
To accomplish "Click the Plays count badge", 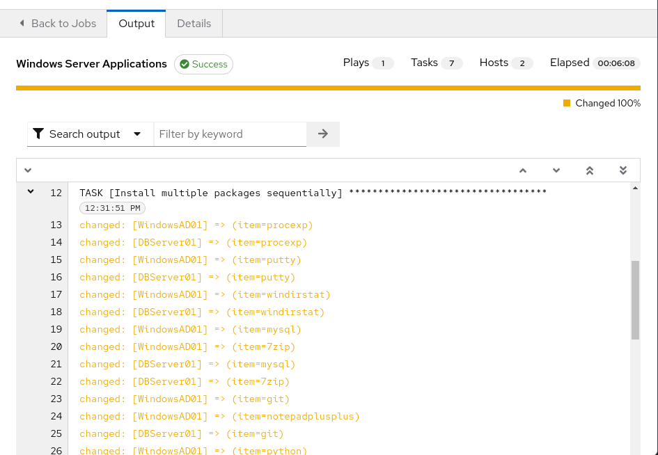I will click(383, 63).
